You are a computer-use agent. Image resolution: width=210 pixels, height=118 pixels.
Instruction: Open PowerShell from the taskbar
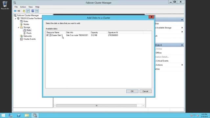19,115
